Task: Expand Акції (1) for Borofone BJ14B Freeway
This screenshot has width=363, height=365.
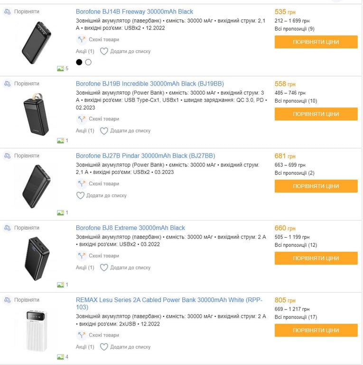Action: pos(85,51)
